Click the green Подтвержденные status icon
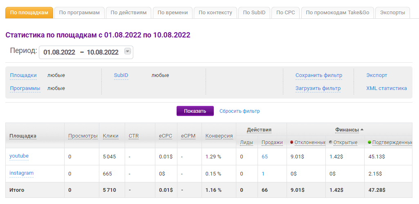Image resolution: width=419 pixels, height=204 pixels. click(x=370, y=142)
